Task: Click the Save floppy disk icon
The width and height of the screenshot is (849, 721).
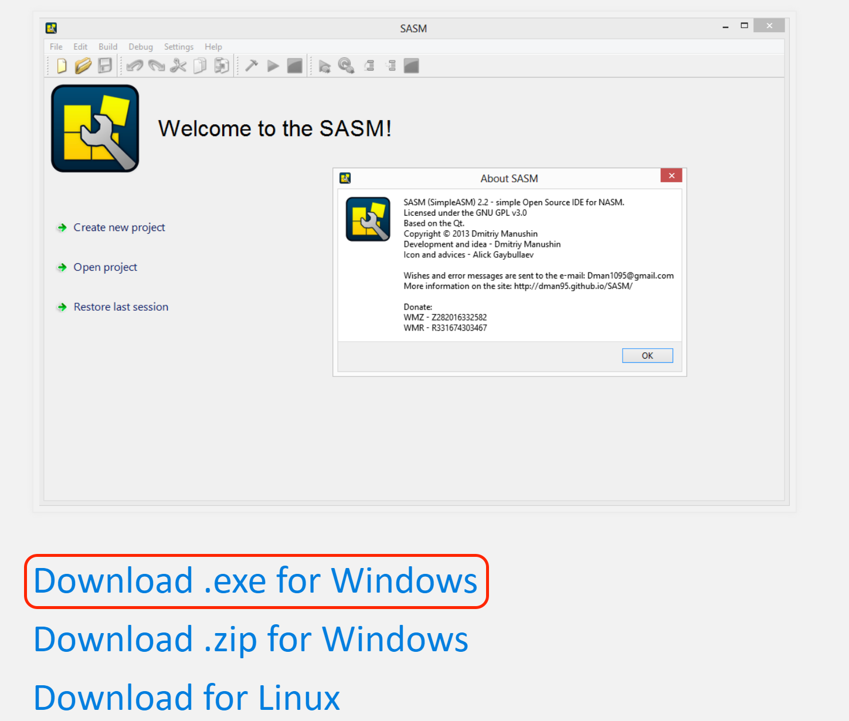Action: 105,66
